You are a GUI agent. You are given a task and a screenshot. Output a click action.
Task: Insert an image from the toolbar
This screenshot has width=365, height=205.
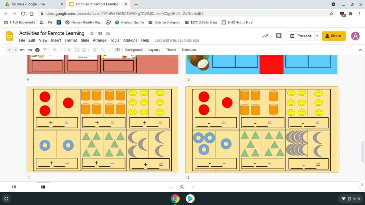[84, 50]
